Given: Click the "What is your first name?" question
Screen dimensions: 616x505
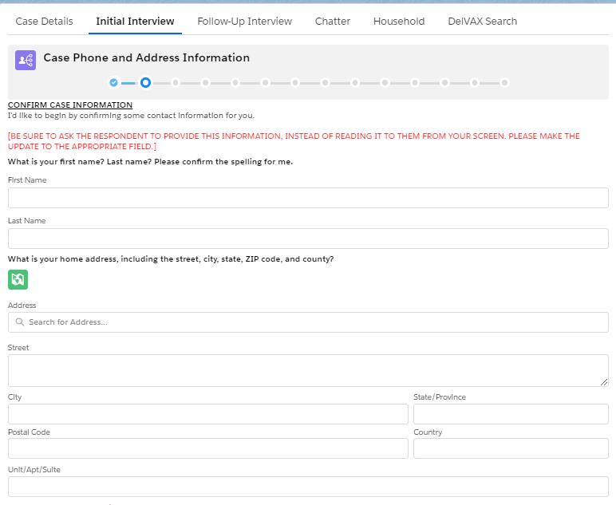Looking at the screenshot, I should [x=150, y=162].
